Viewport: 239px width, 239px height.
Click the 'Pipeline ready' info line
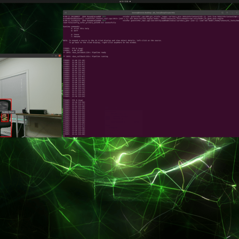tap(85, 52)
